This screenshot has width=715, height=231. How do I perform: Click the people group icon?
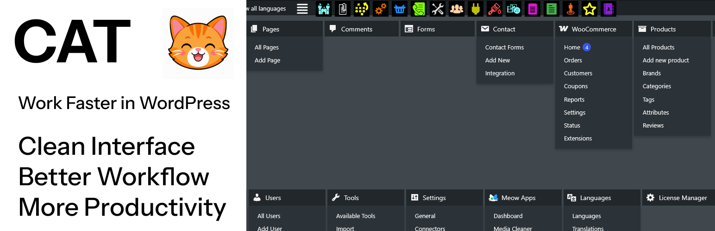coord(457,8)
